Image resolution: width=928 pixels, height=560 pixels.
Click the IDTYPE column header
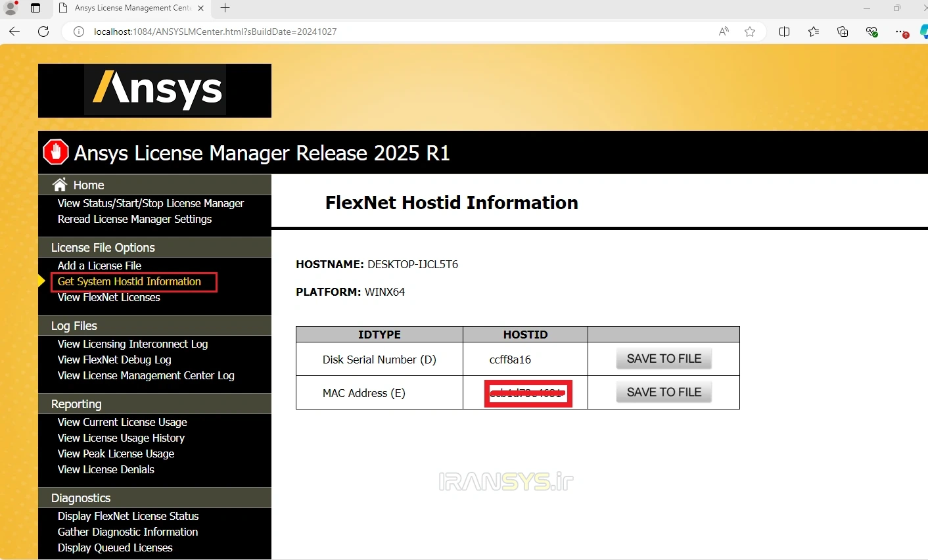click(x=379, y=335)
